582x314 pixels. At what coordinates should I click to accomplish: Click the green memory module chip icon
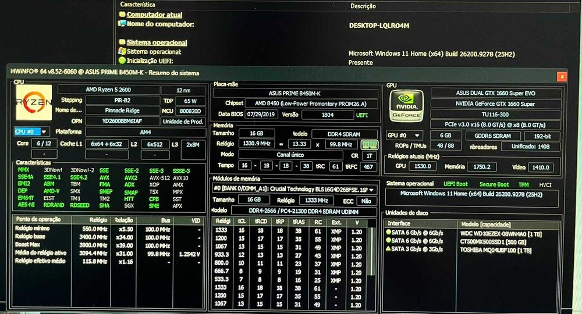pyautogui.click(x=370, y=145)
